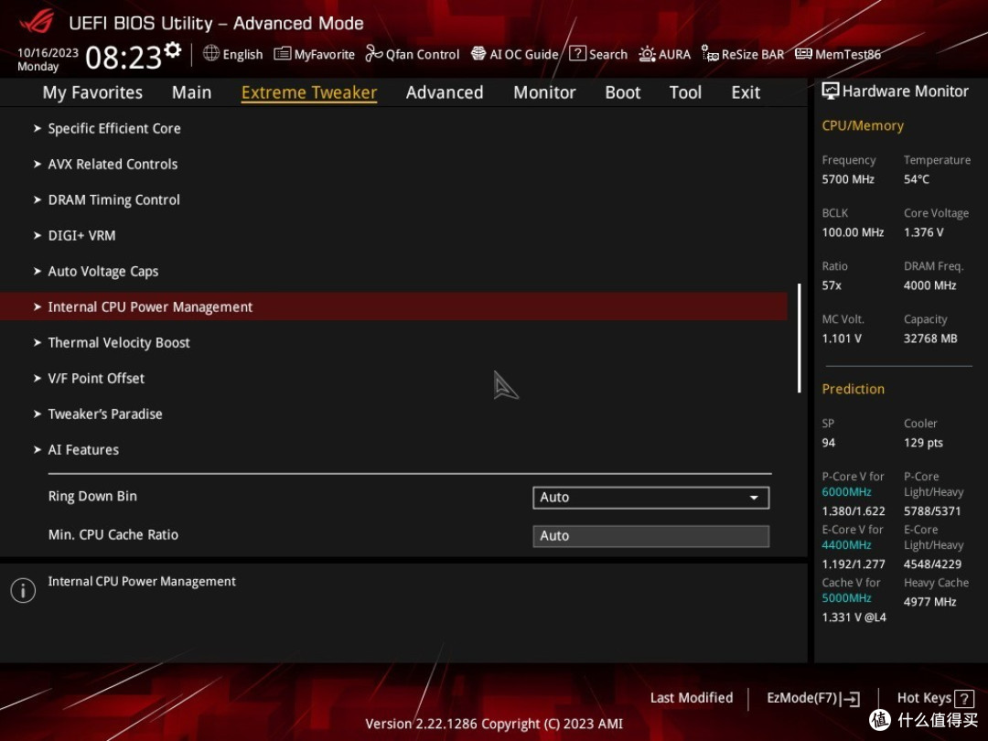
Task: Click the vertical scrollbar of settings list
Action: 799,338
